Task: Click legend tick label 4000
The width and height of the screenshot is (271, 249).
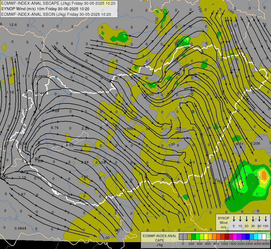Action: point(257,244)
